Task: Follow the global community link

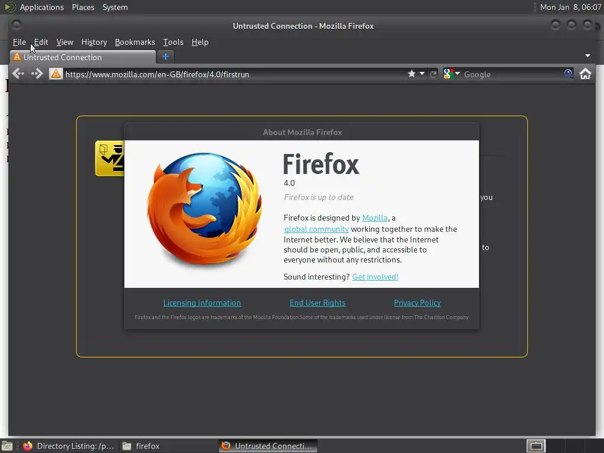Action: click(316, 229)
